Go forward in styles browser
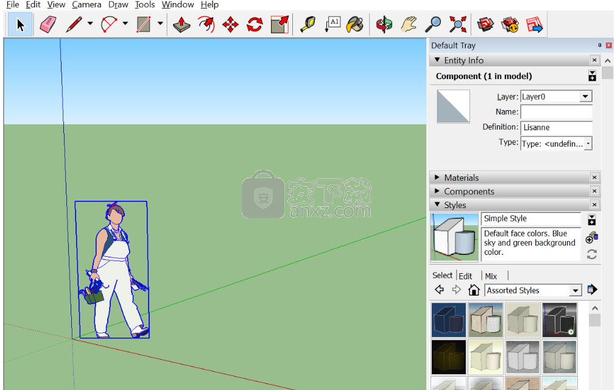 point(456,290)
